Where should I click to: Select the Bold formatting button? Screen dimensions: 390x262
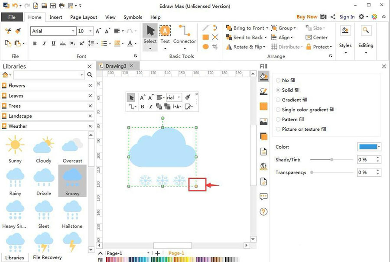pyautogui.click(x=35, y=43)
